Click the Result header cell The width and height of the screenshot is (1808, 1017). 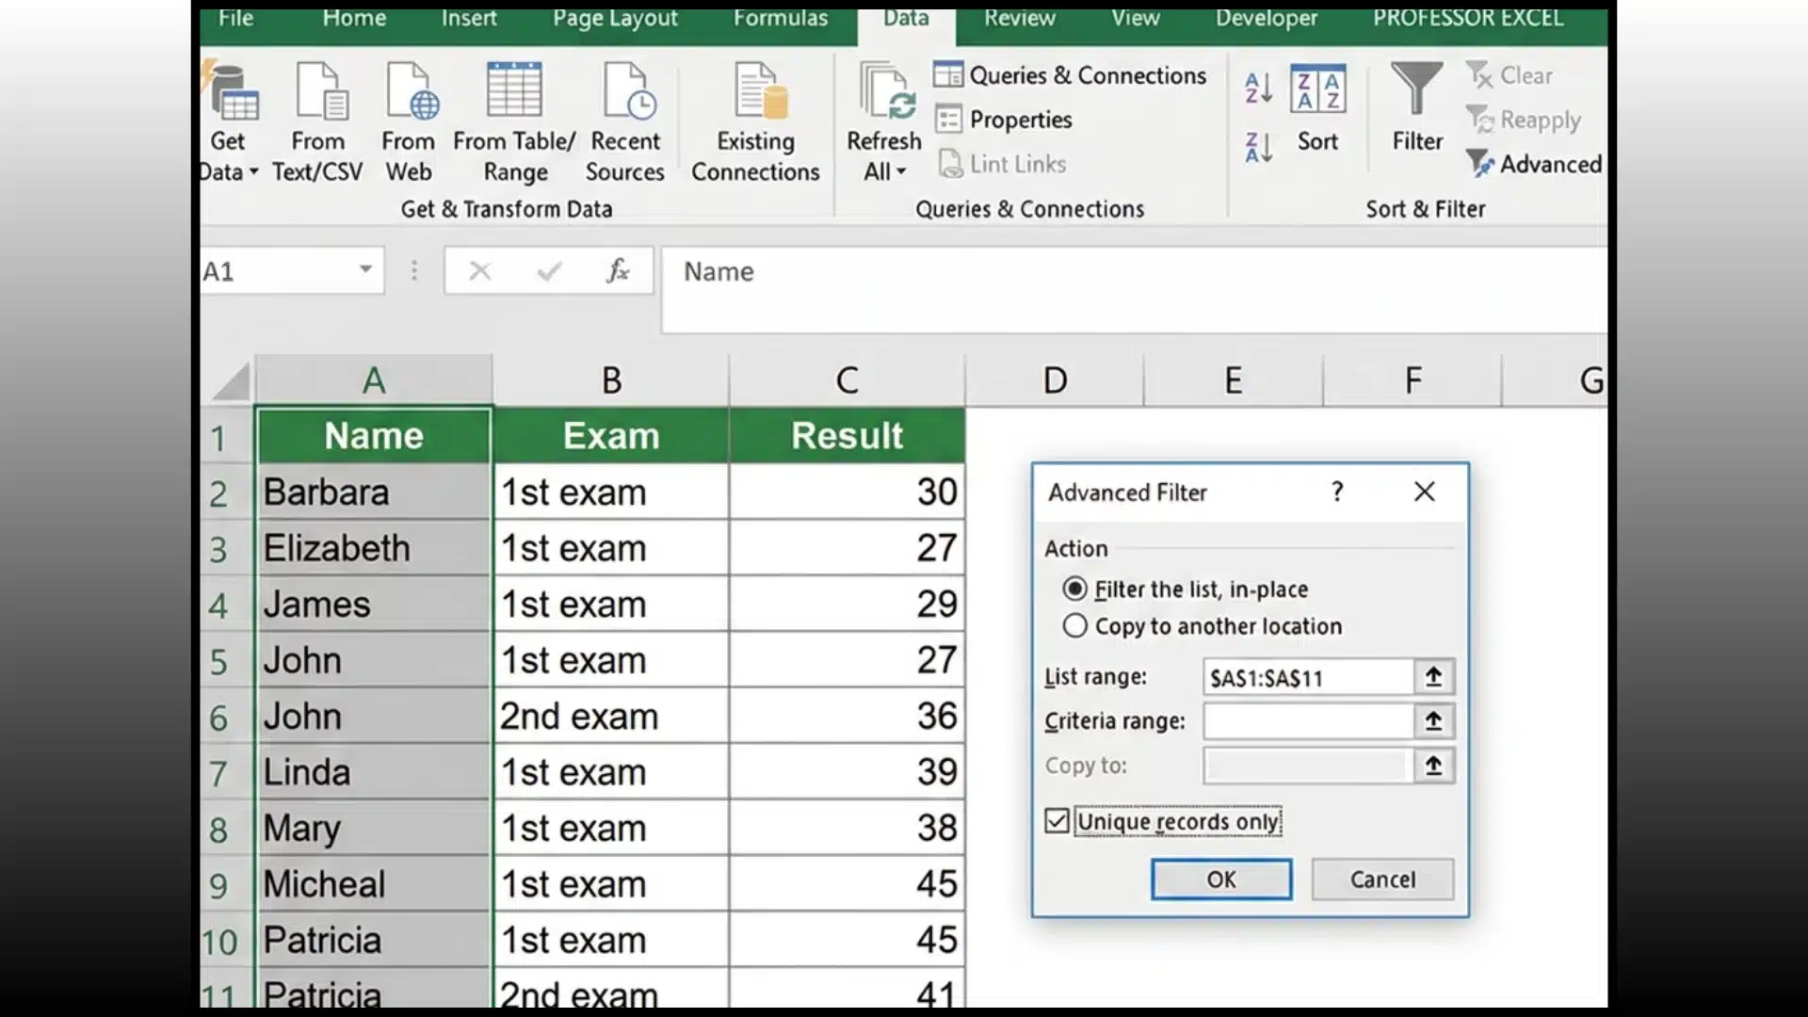pos(847,436)
